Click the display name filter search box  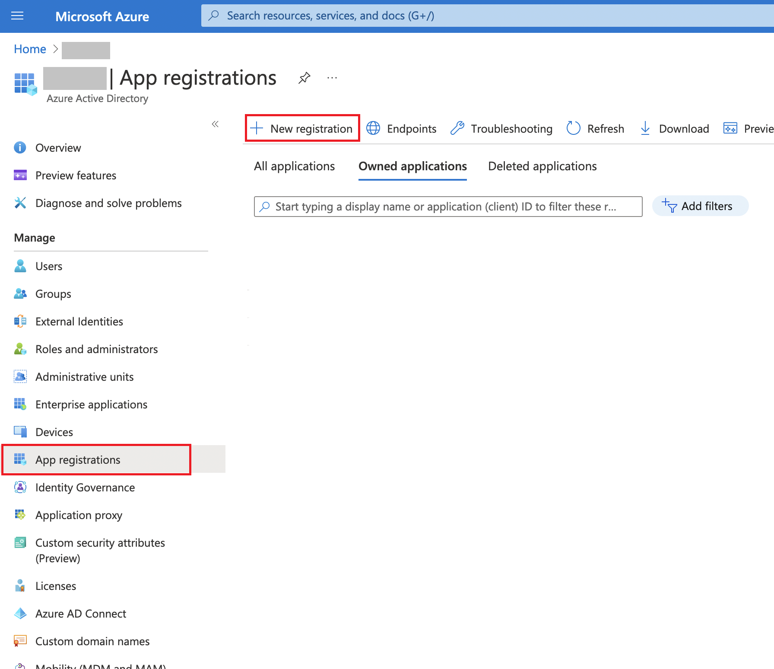pyautogui.click(x=447, y=207)
